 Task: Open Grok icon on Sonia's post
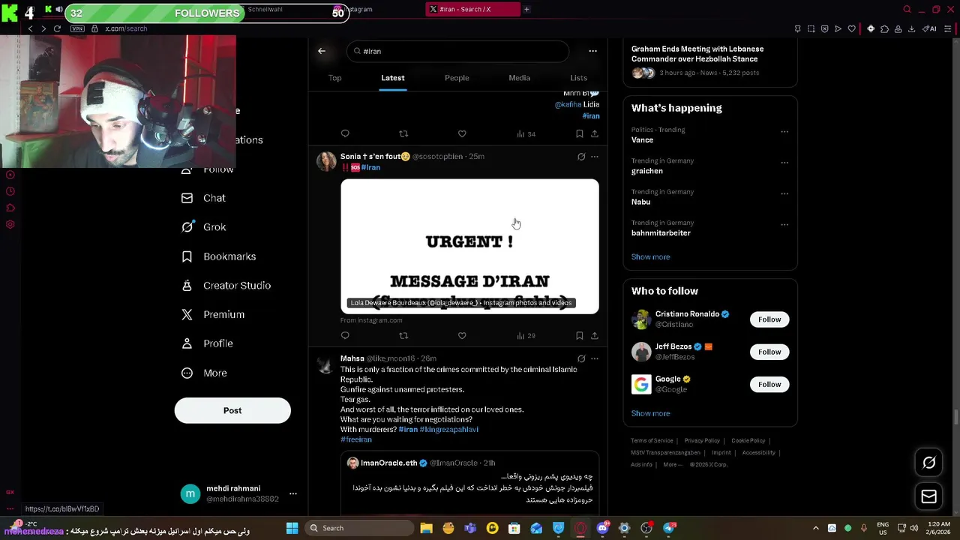tap(580, 157)
